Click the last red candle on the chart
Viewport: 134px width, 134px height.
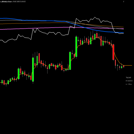click(124, 66)
